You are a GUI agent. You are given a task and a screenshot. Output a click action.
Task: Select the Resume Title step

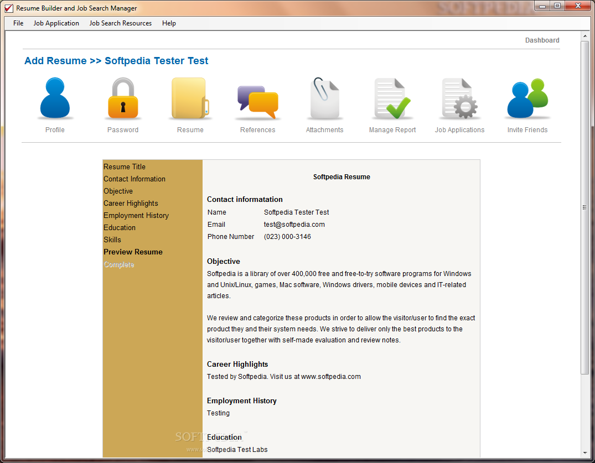(125, 167)
